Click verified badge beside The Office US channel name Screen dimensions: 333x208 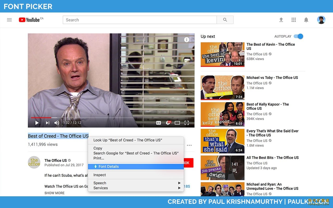[69, 160]
